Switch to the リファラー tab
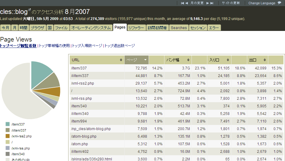This screenshot has width=285, height=161. [136, 28]
